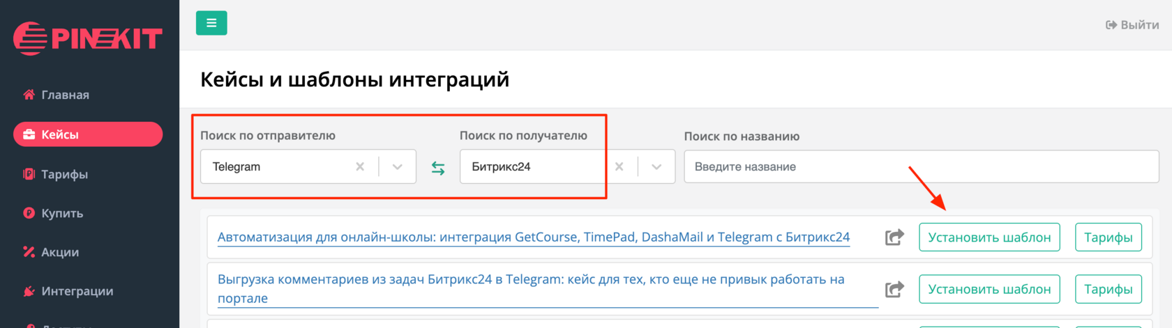Open Купить in the sidebar
The height and width of the screenshot is (328, 1172).
tap(62, 213)
